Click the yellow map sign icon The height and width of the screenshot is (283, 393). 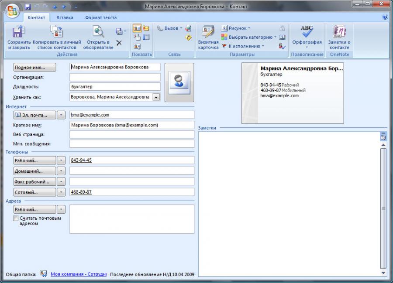pos(188,38)
